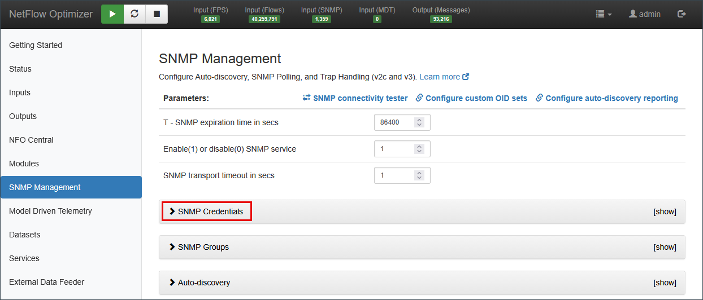This screenshot has height=300, width=703.
Task: Click the logout icon in header
Action: pyautogui.click(x=682, y=14)
